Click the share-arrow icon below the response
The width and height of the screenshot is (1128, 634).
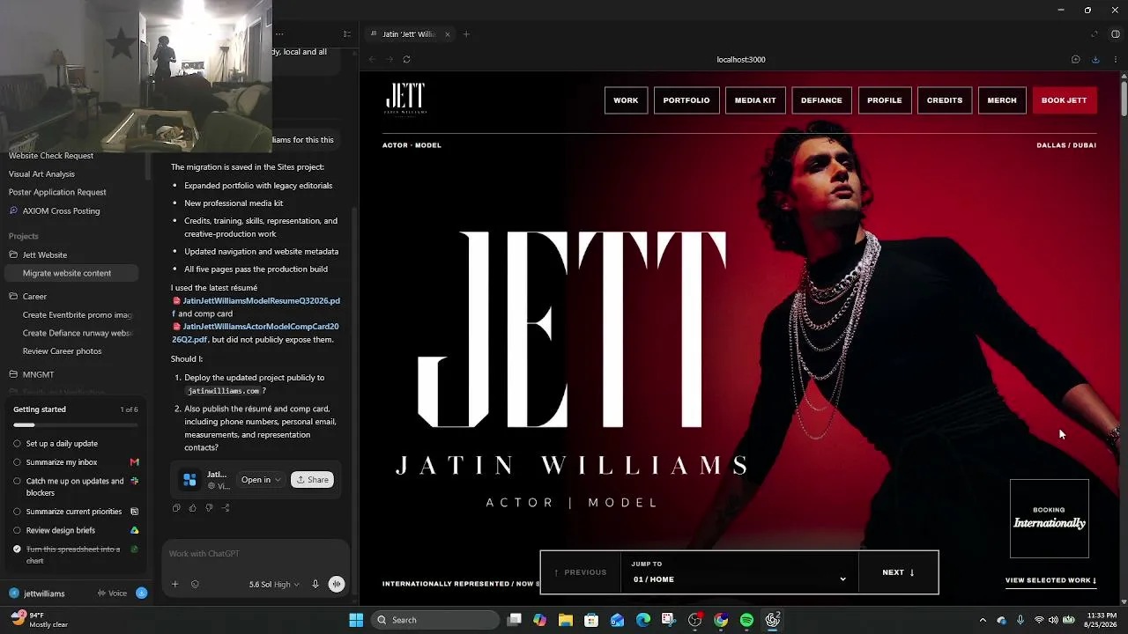pos(226,508)
